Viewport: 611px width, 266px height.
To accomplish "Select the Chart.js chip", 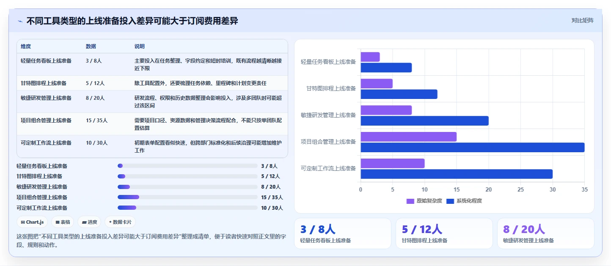I will point(32,222).
